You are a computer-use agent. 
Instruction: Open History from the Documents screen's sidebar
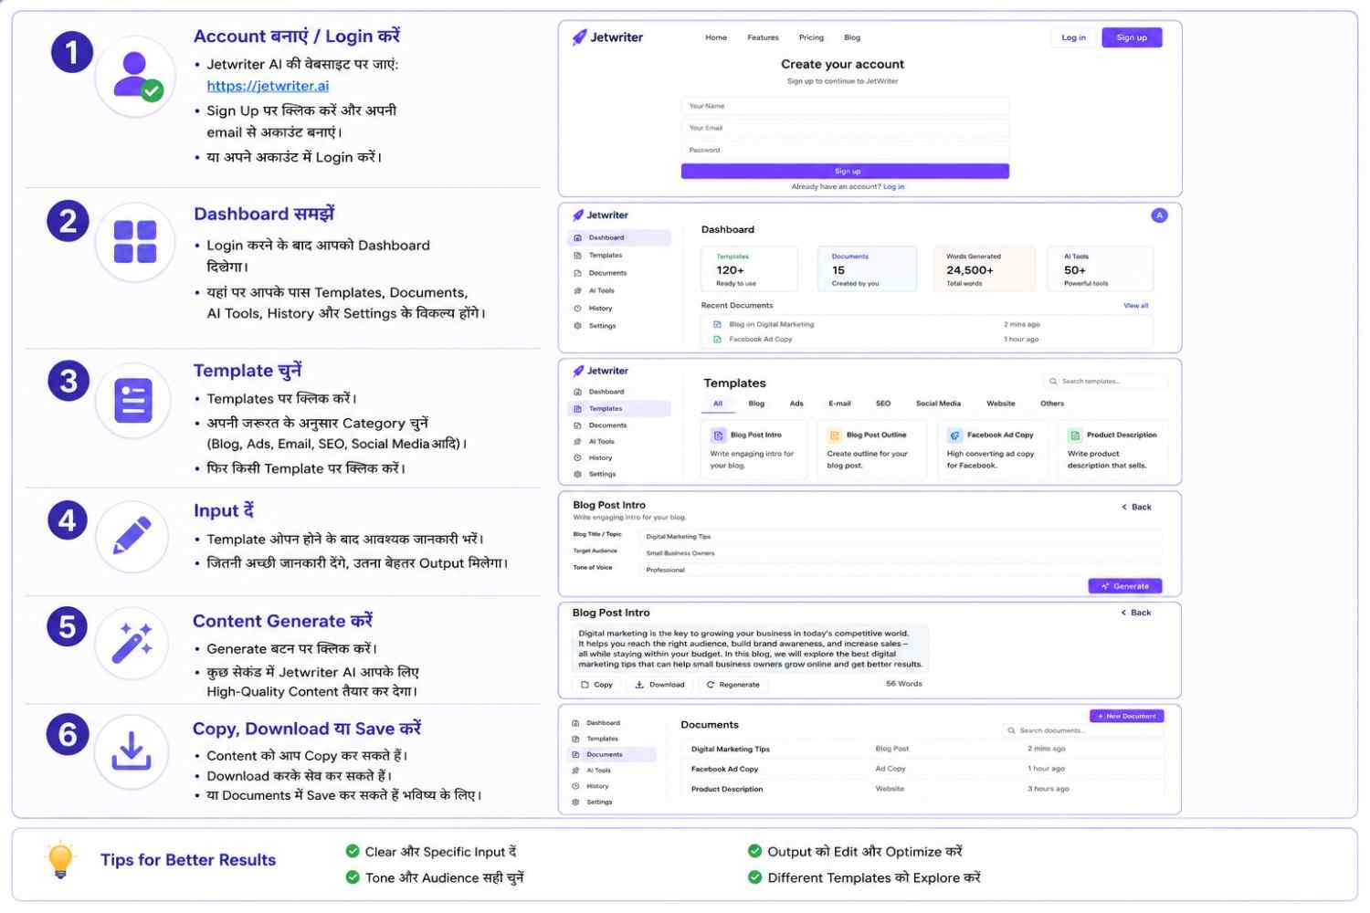pyautogui.click(x=591, y=786)
